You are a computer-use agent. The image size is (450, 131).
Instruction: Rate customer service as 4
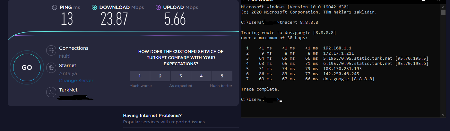point(201,76)
